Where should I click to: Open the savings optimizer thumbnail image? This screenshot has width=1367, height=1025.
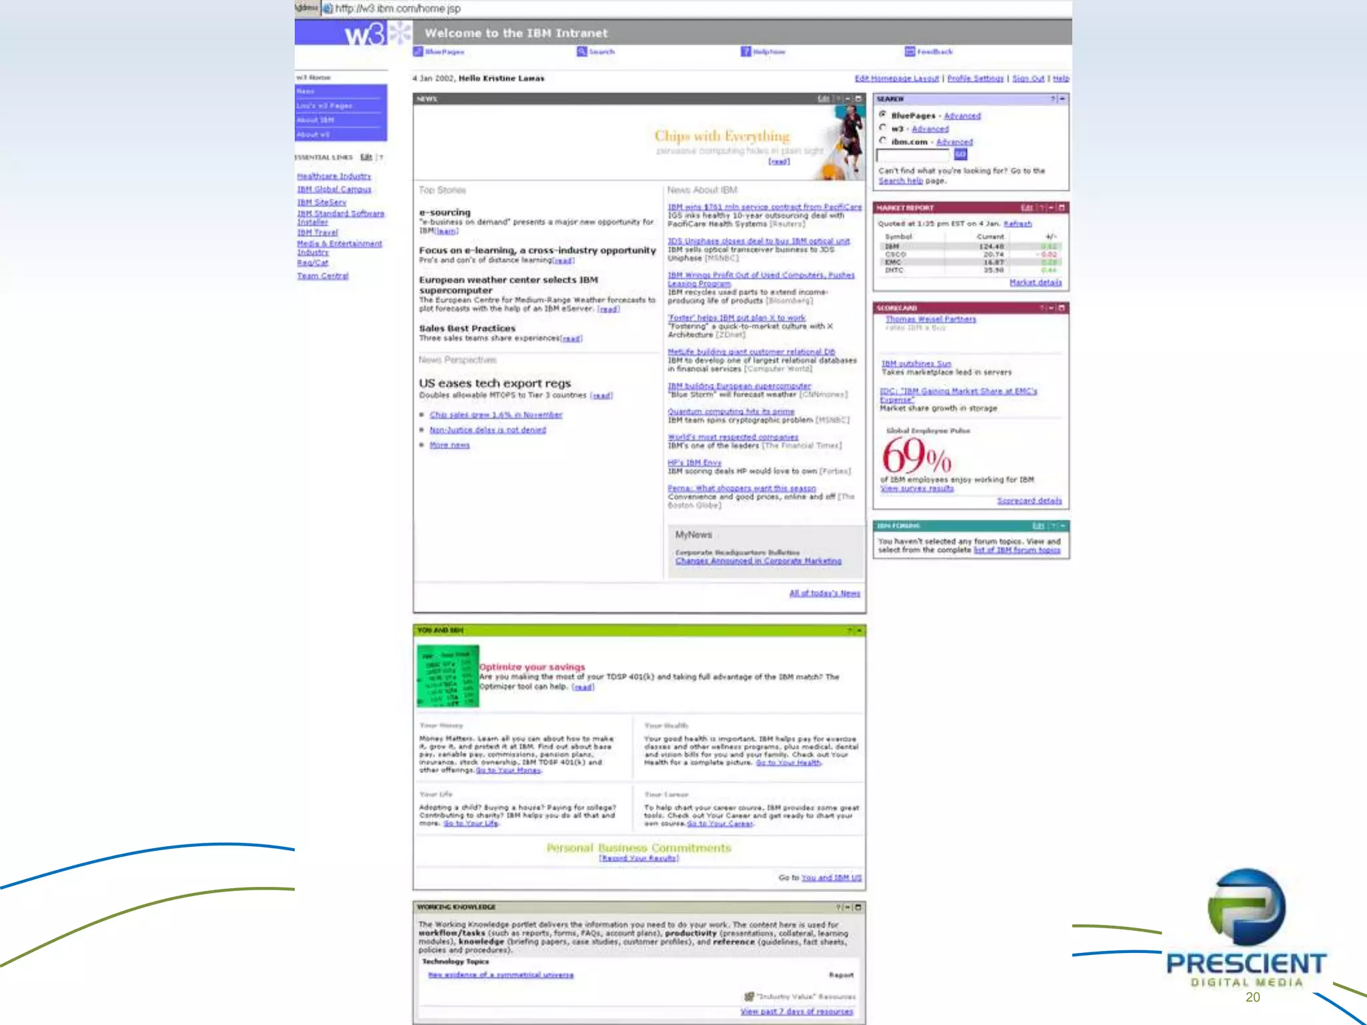pos(448,676)
